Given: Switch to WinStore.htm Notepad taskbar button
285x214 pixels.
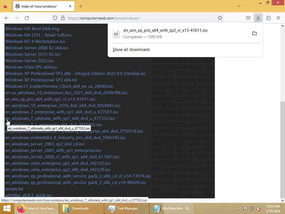Looking at the screenshot, I should click(x=171, y=208).
